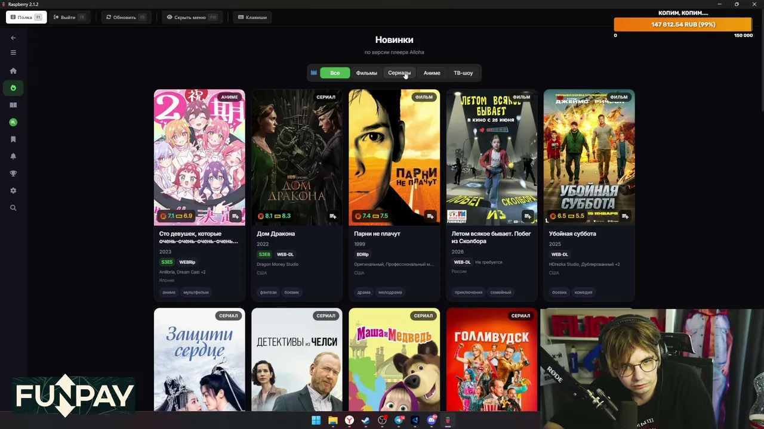Click the BDRip quality badge
Image resolution: width=764 pixels, height=429 pixels.
click(363, 254)
